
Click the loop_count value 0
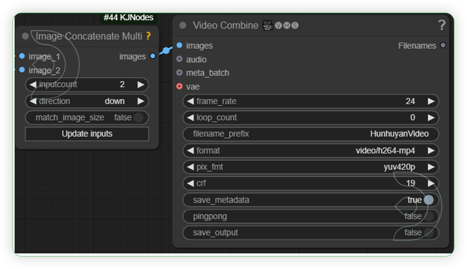(x=412, y=117)
